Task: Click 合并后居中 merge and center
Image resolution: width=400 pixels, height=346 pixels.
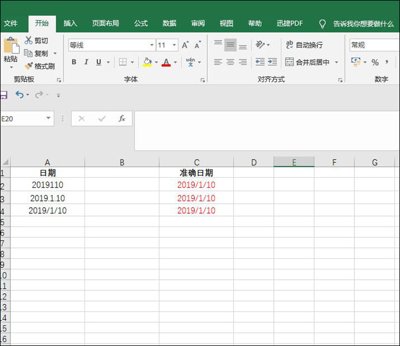Action: click(307, 62)
